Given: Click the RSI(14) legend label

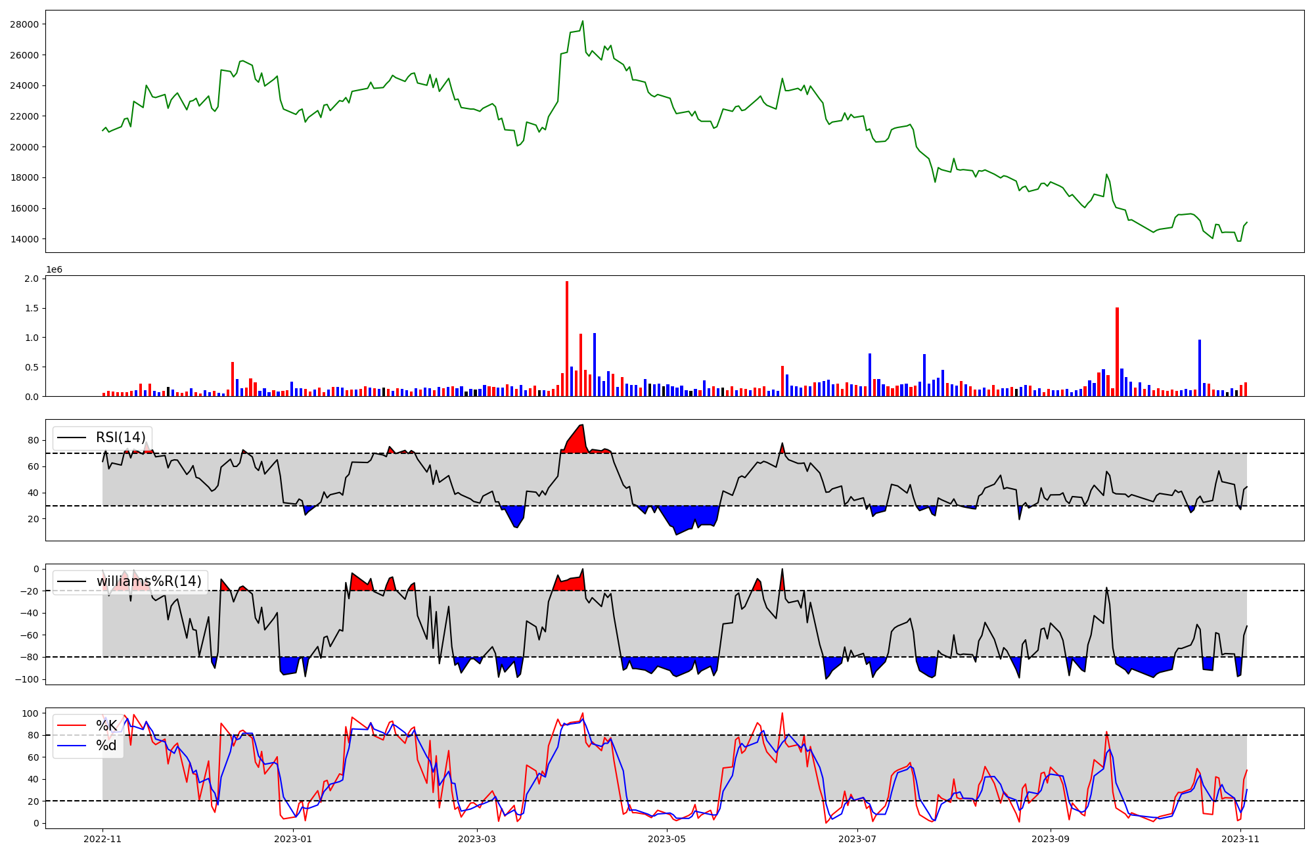Looking at the screenshot, I should pos(121,438).
